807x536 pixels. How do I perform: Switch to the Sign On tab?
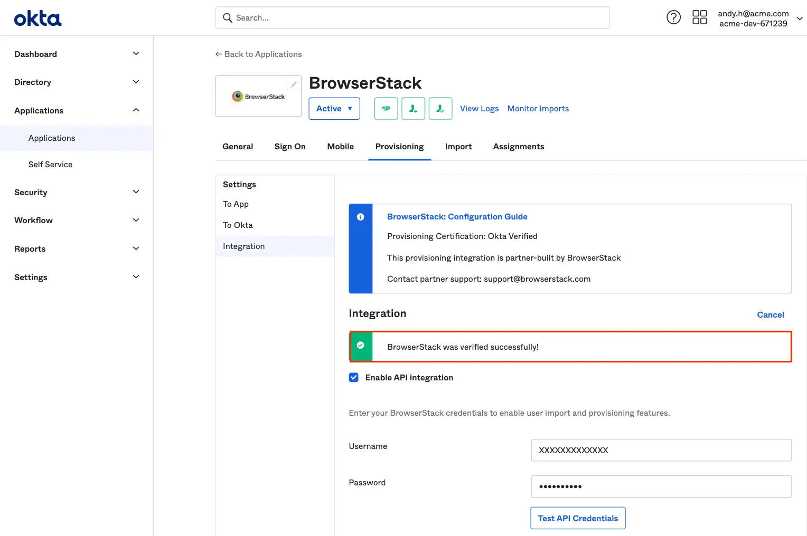coord(290,147)
